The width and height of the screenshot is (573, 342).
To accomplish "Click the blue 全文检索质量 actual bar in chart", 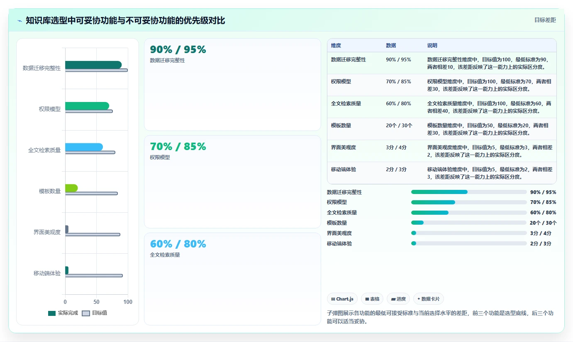I will pos(84,147).
